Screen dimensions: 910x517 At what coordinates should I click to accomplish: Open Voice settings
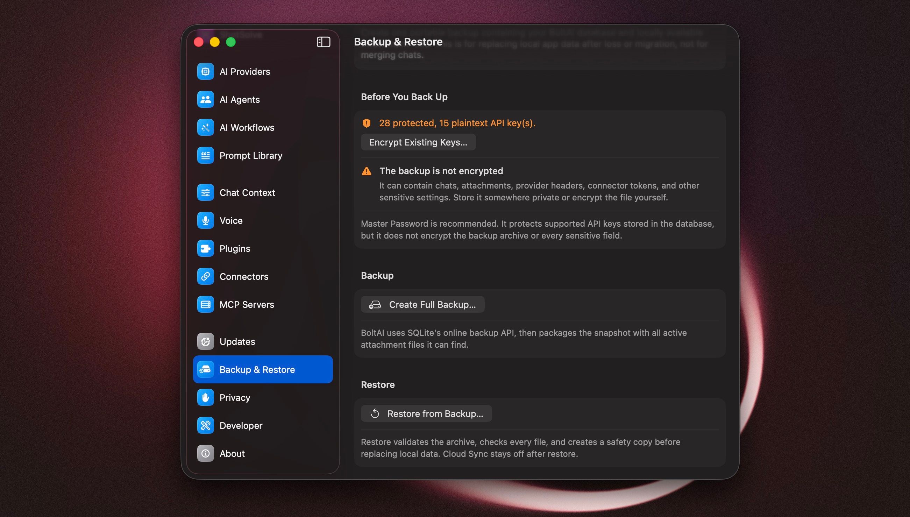point(263,220)
